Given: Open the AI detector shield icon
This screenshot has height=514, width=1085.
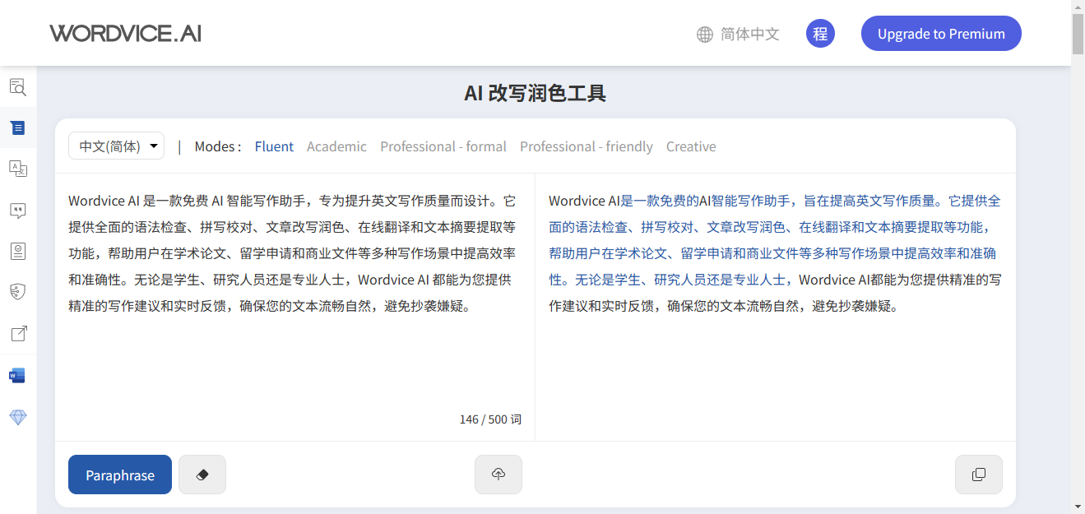Looking at the screenshot, I should coord(18,291).
